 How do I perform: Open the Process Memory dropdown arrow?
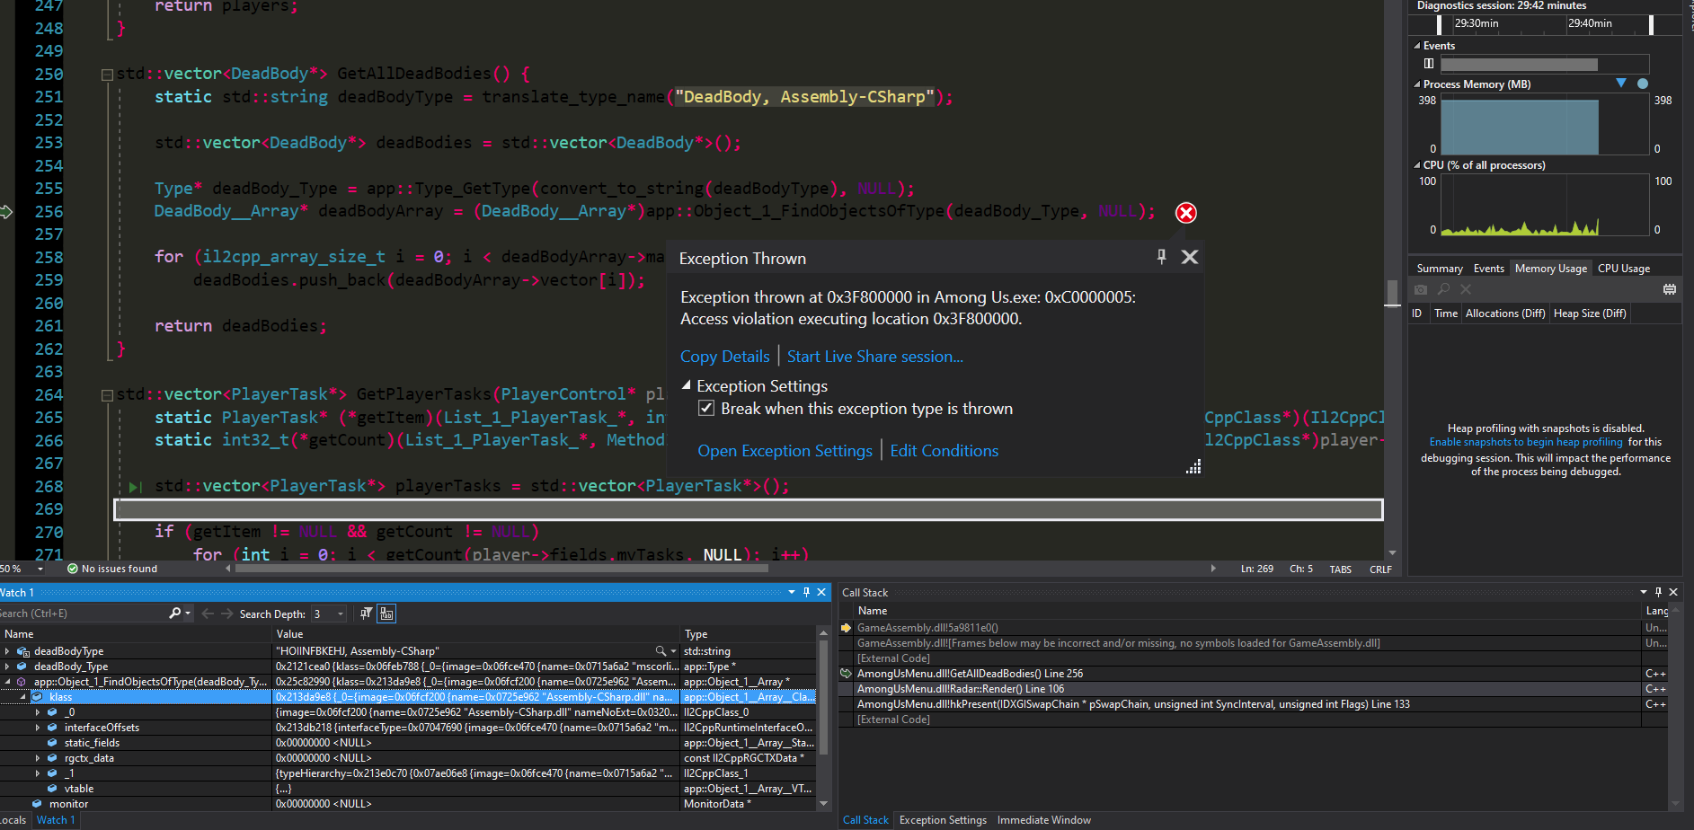click(1621, 84)
